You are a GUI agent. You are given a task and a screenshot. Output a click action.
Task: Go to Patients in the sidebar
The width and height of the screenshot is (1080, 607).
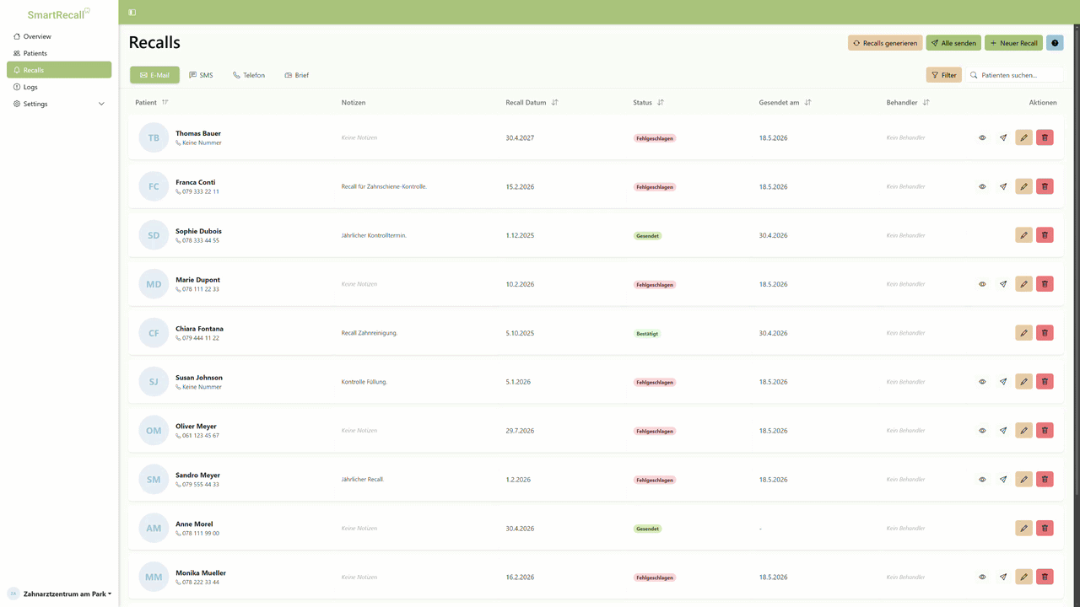(x=59, y=53)
